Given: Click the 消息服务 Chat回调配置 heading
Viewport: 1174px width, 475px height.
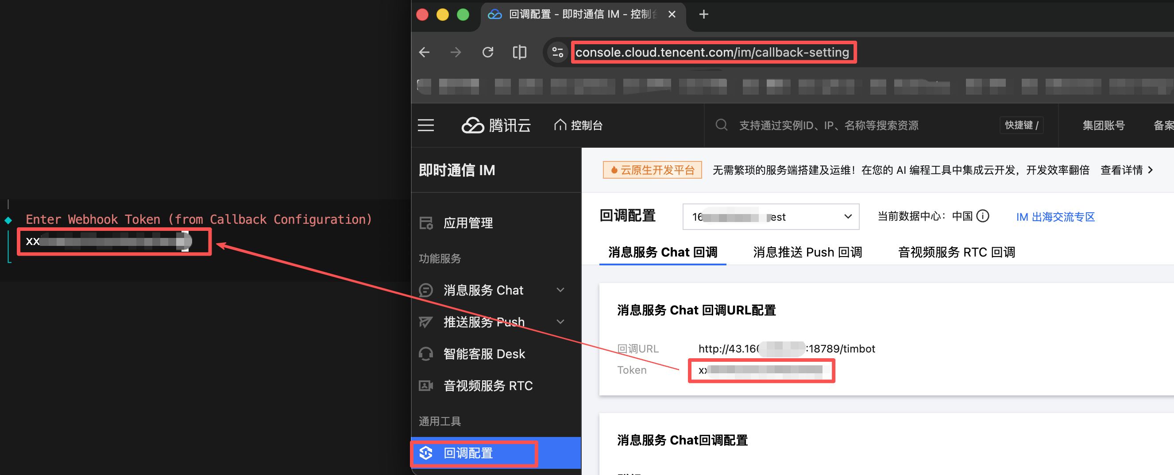Looking at the screenshot, I should (682, 441).
